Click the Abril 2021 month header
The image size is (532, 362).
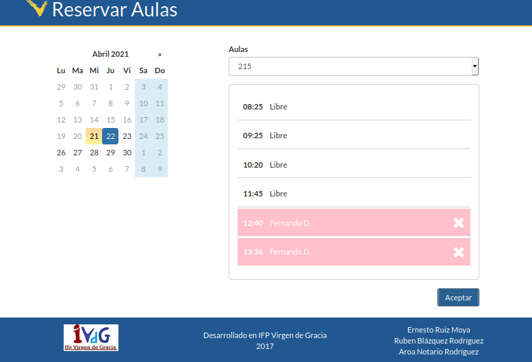(110, 54)
